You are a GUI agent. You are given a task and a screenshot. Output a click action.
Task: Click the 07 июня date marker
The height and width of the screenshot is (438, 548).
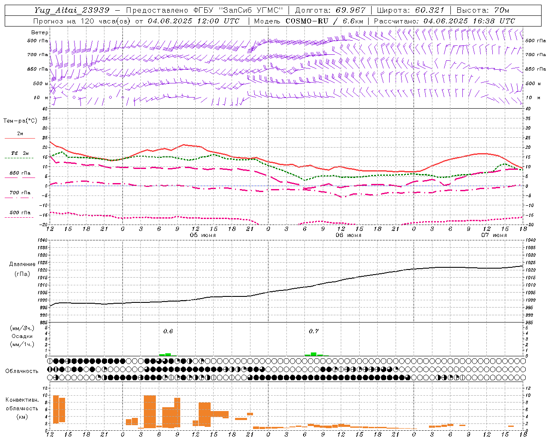(x=494, y=235)
